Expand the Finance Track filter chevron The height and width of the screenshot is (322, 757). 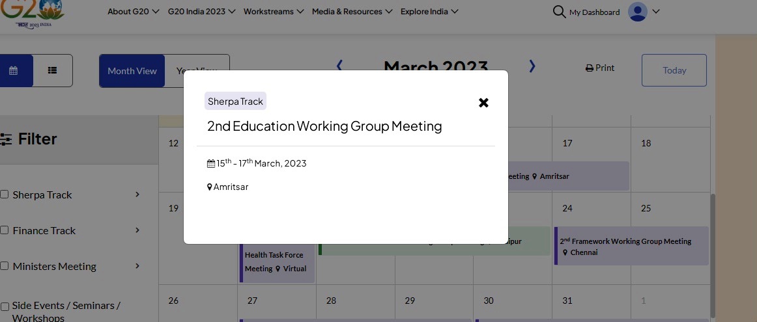(x=137, y=230)
